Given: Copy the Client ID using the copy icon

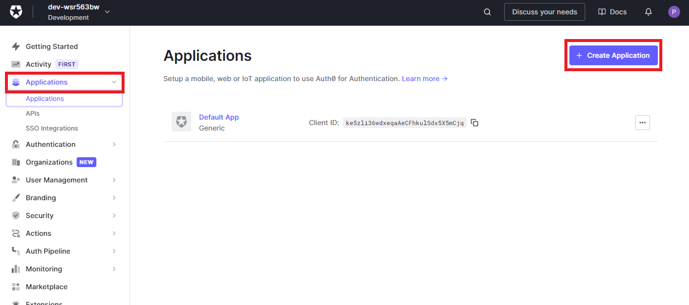Looking at the screenshot, I should tap(474, 122).
